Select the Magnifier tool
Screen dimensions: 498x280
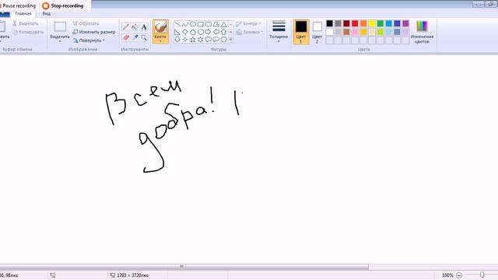click(x=144, y=37)
